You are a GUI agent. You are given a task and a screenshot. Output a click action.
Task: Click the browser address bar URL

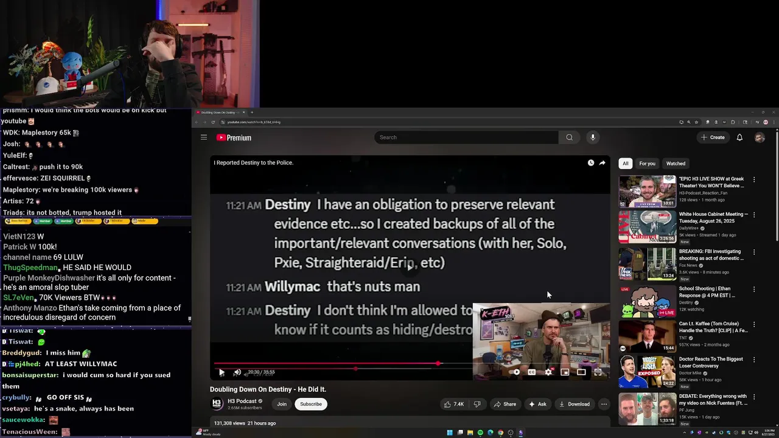[x=254, y=122]
